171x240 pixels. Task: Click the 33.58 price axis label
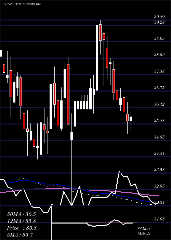[159, 170]
